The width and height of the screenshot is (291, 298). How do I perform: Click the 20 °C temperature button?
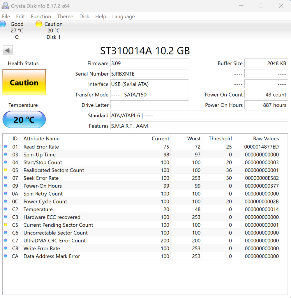(24, 120)
